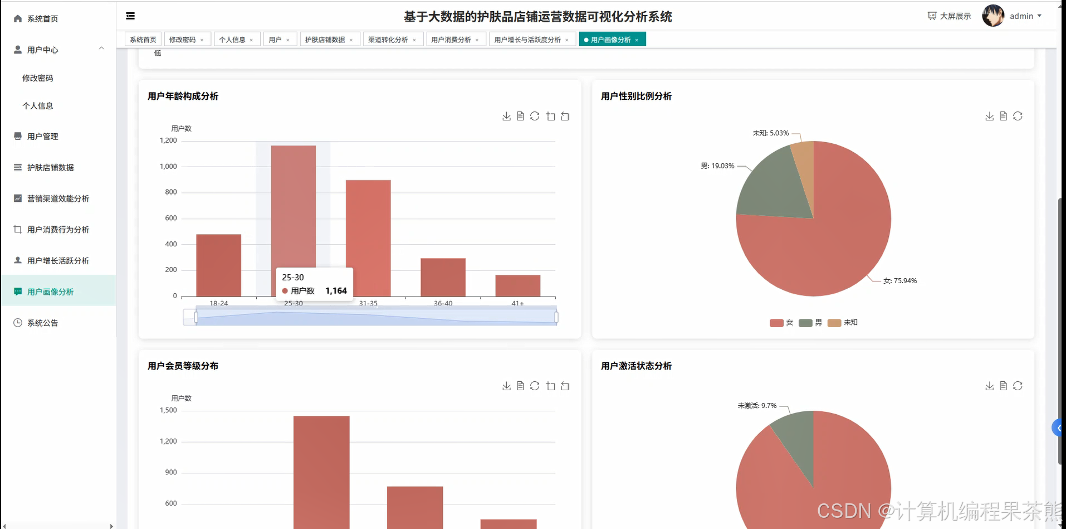This screenshot has height=529, width=1066.
Task: Click the home icon beside 系统首页
Action: (x=18, y=18)
